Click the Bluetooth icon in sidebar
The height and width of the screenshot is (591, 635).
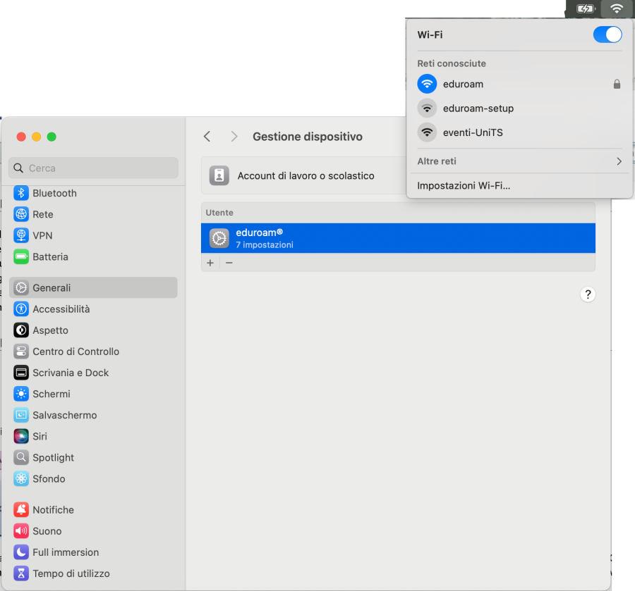click(21, 193)
